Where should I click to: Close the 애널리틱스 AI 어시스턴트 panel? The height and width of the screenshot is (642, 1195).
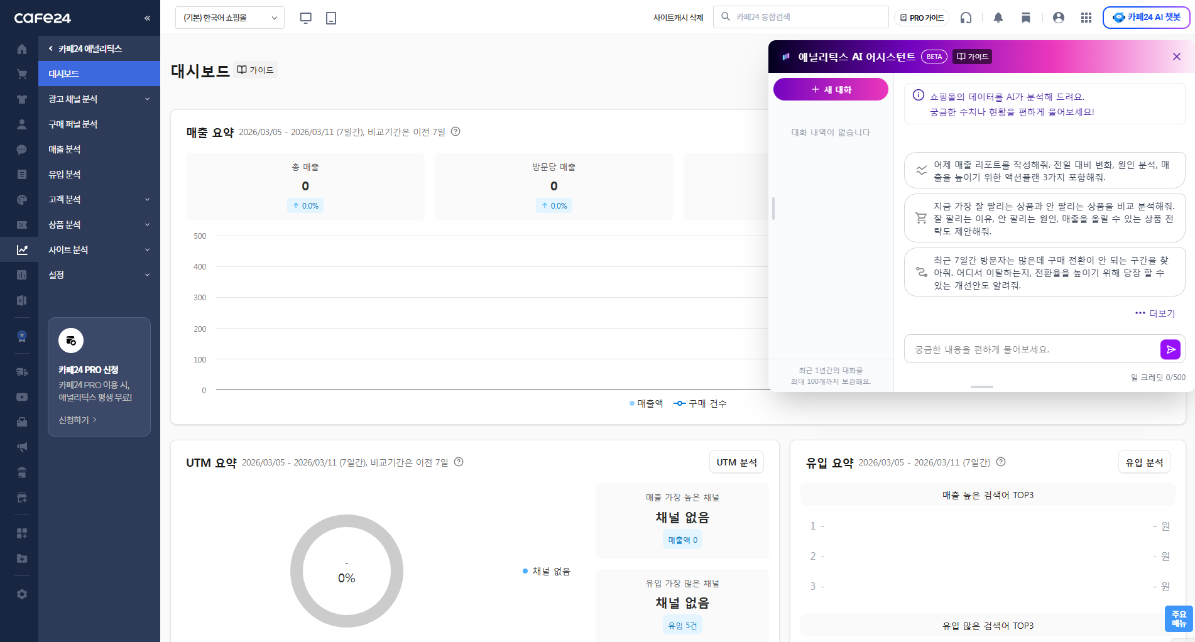[x=1177, y=57]
